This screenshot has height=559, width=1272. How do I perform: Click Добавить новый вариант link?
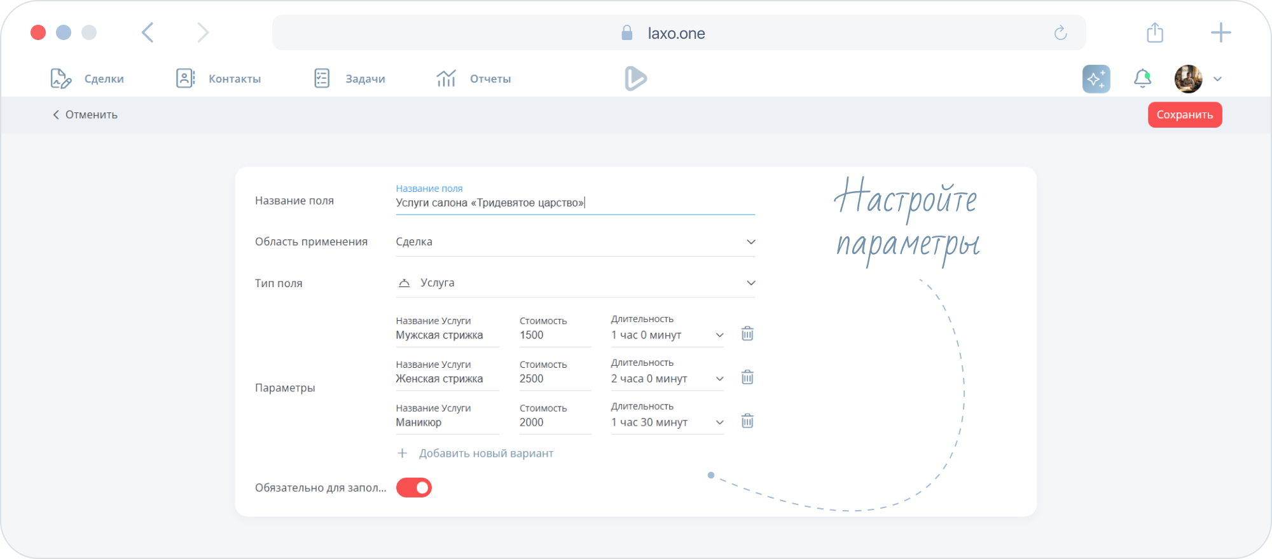(x=485, y=454)
